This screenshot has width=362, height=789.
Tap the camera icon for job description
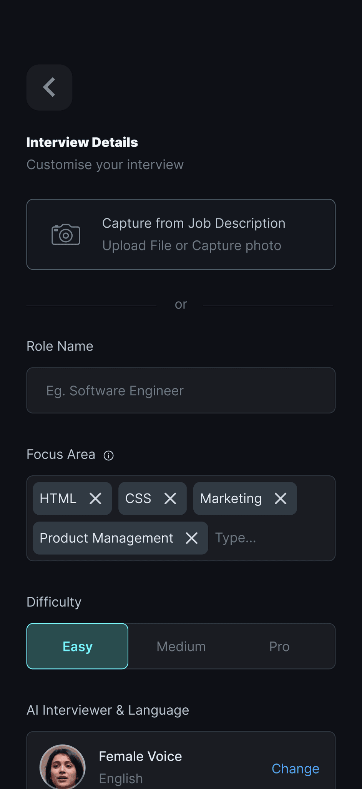point(66,234)
